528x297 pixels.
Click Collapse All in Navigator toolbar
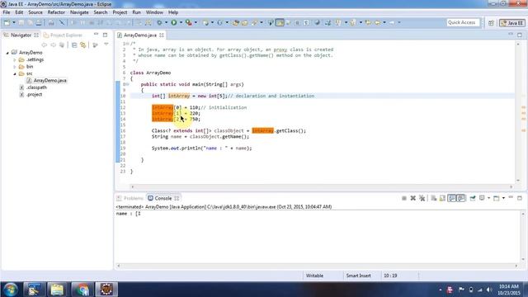[74, 45]
